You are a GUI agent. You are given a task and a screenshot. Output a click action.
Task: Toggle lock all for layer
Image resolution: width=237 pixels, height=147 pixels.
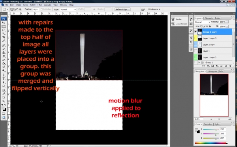pyautogui.click(x=210, y=26)
